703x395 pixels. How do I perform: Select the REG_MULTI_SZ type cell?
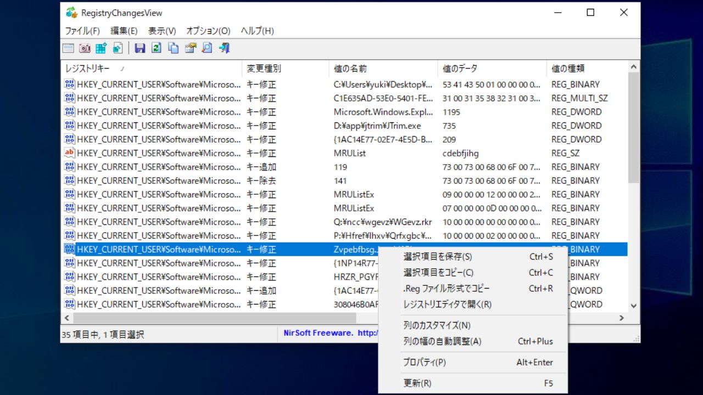tap(579, 98)
